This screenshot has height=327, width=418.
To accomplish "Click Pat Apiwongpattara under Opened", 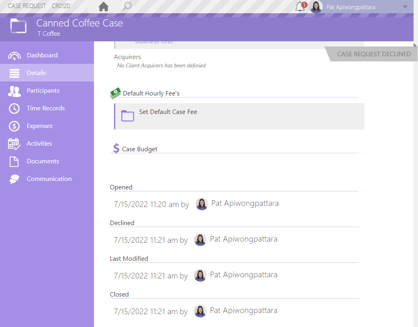I will (x=245, y=203).
